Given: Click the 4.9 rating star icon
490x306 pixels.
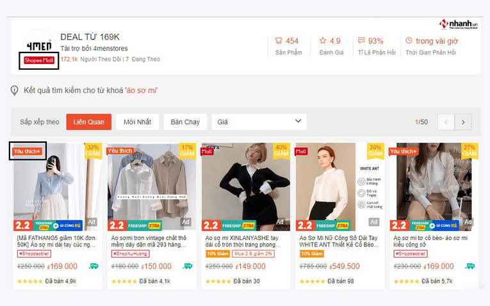Looking at the screenshot, I should click(x=323, y=40).
